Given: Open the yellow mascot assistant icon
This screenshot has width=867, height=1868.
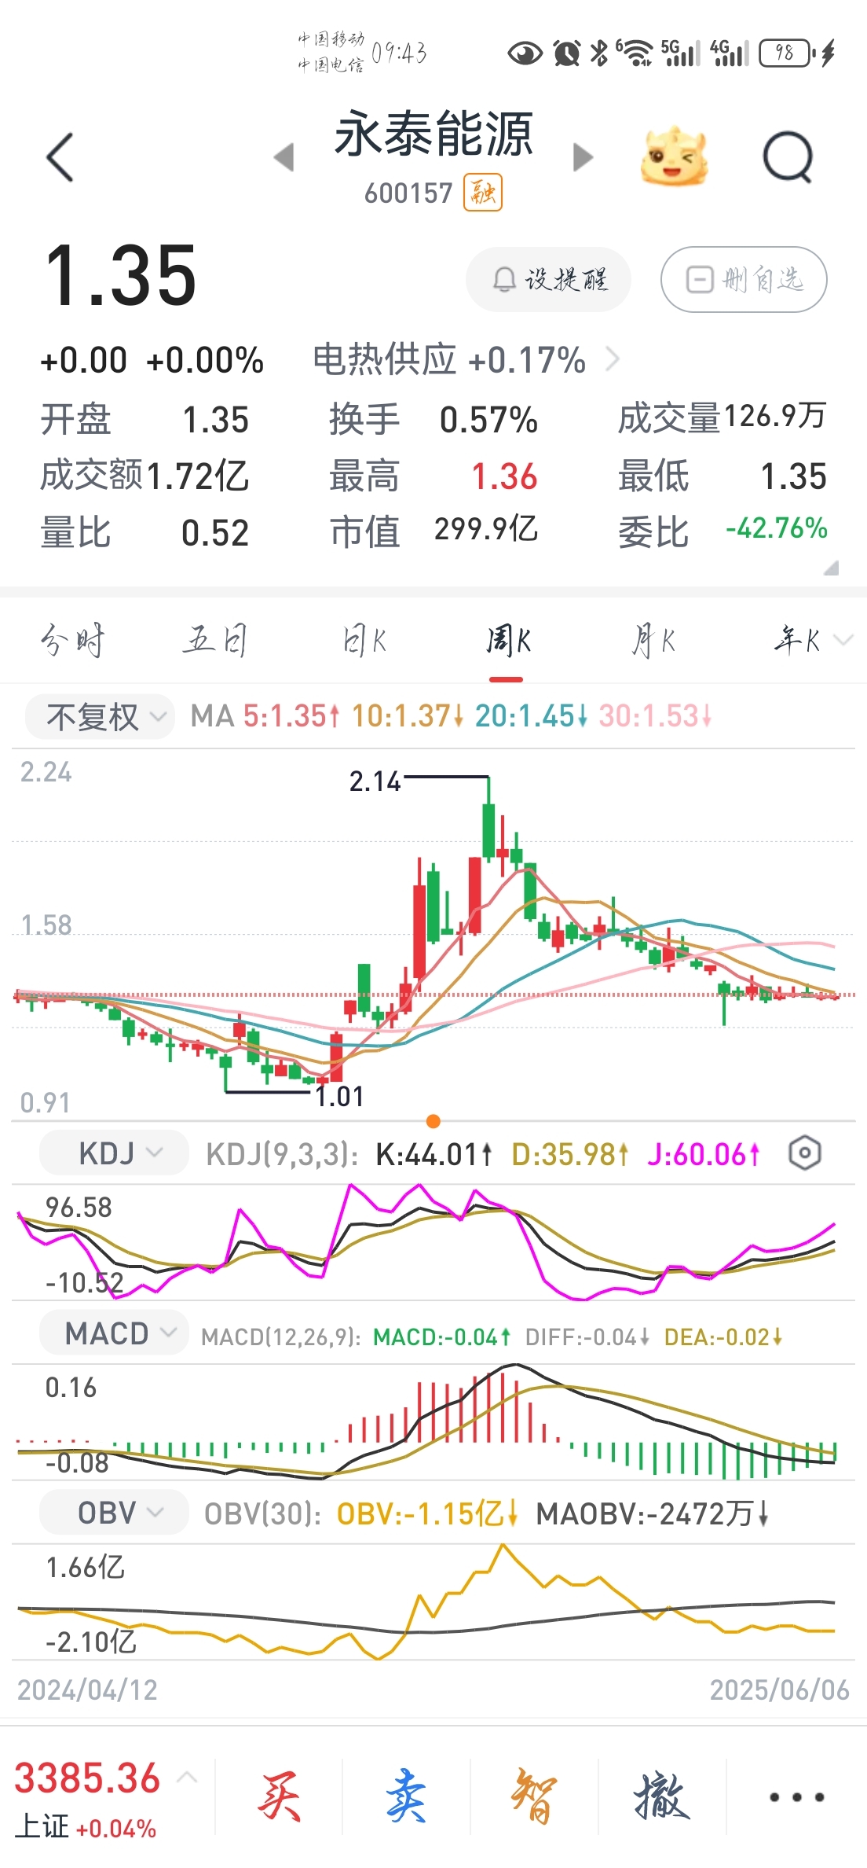Looking at the screenshot, I should (674, 156).
